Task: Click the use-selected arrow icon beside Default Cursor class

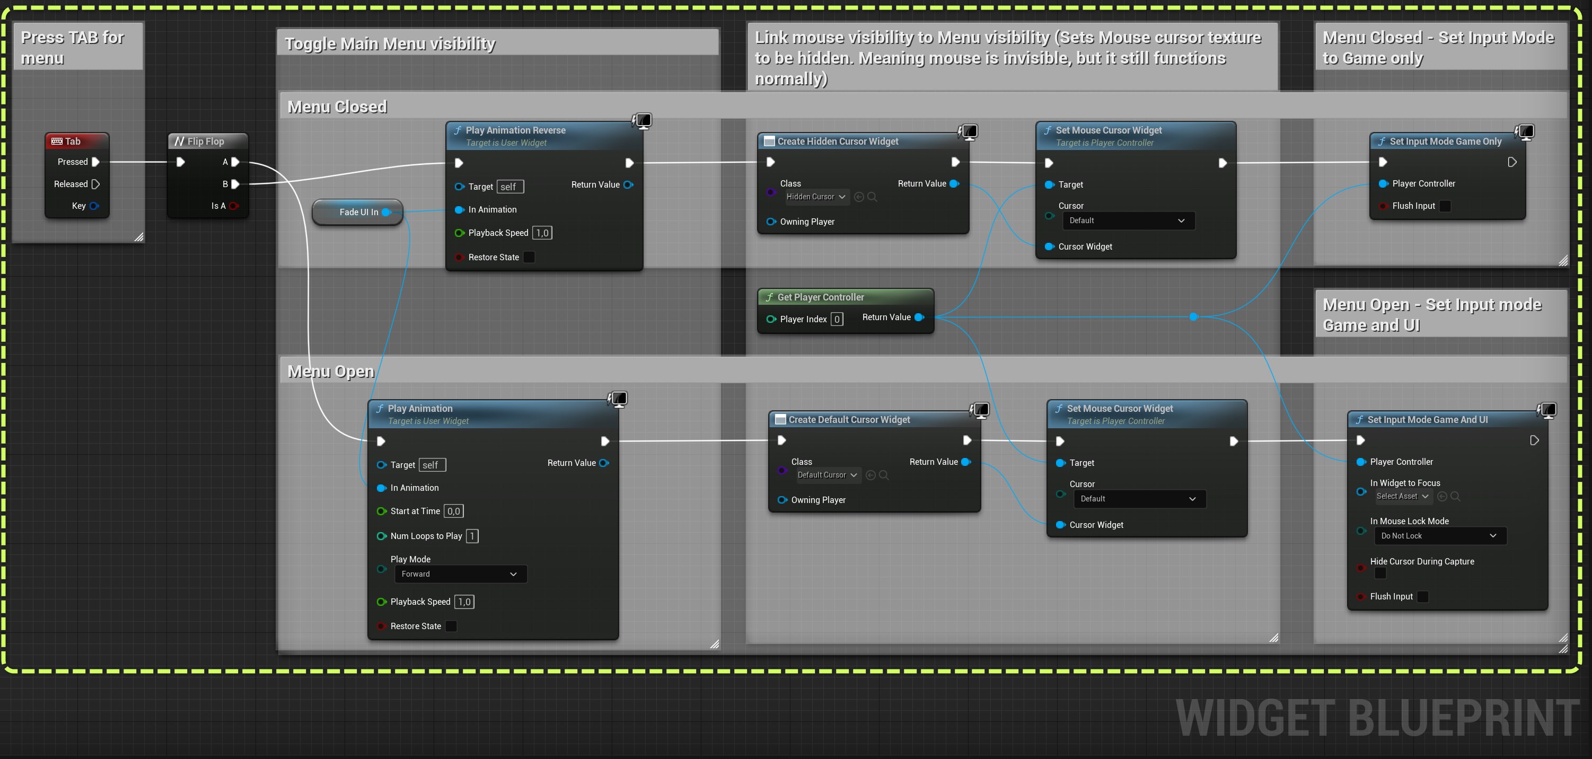Action: [x=870, y=475]
